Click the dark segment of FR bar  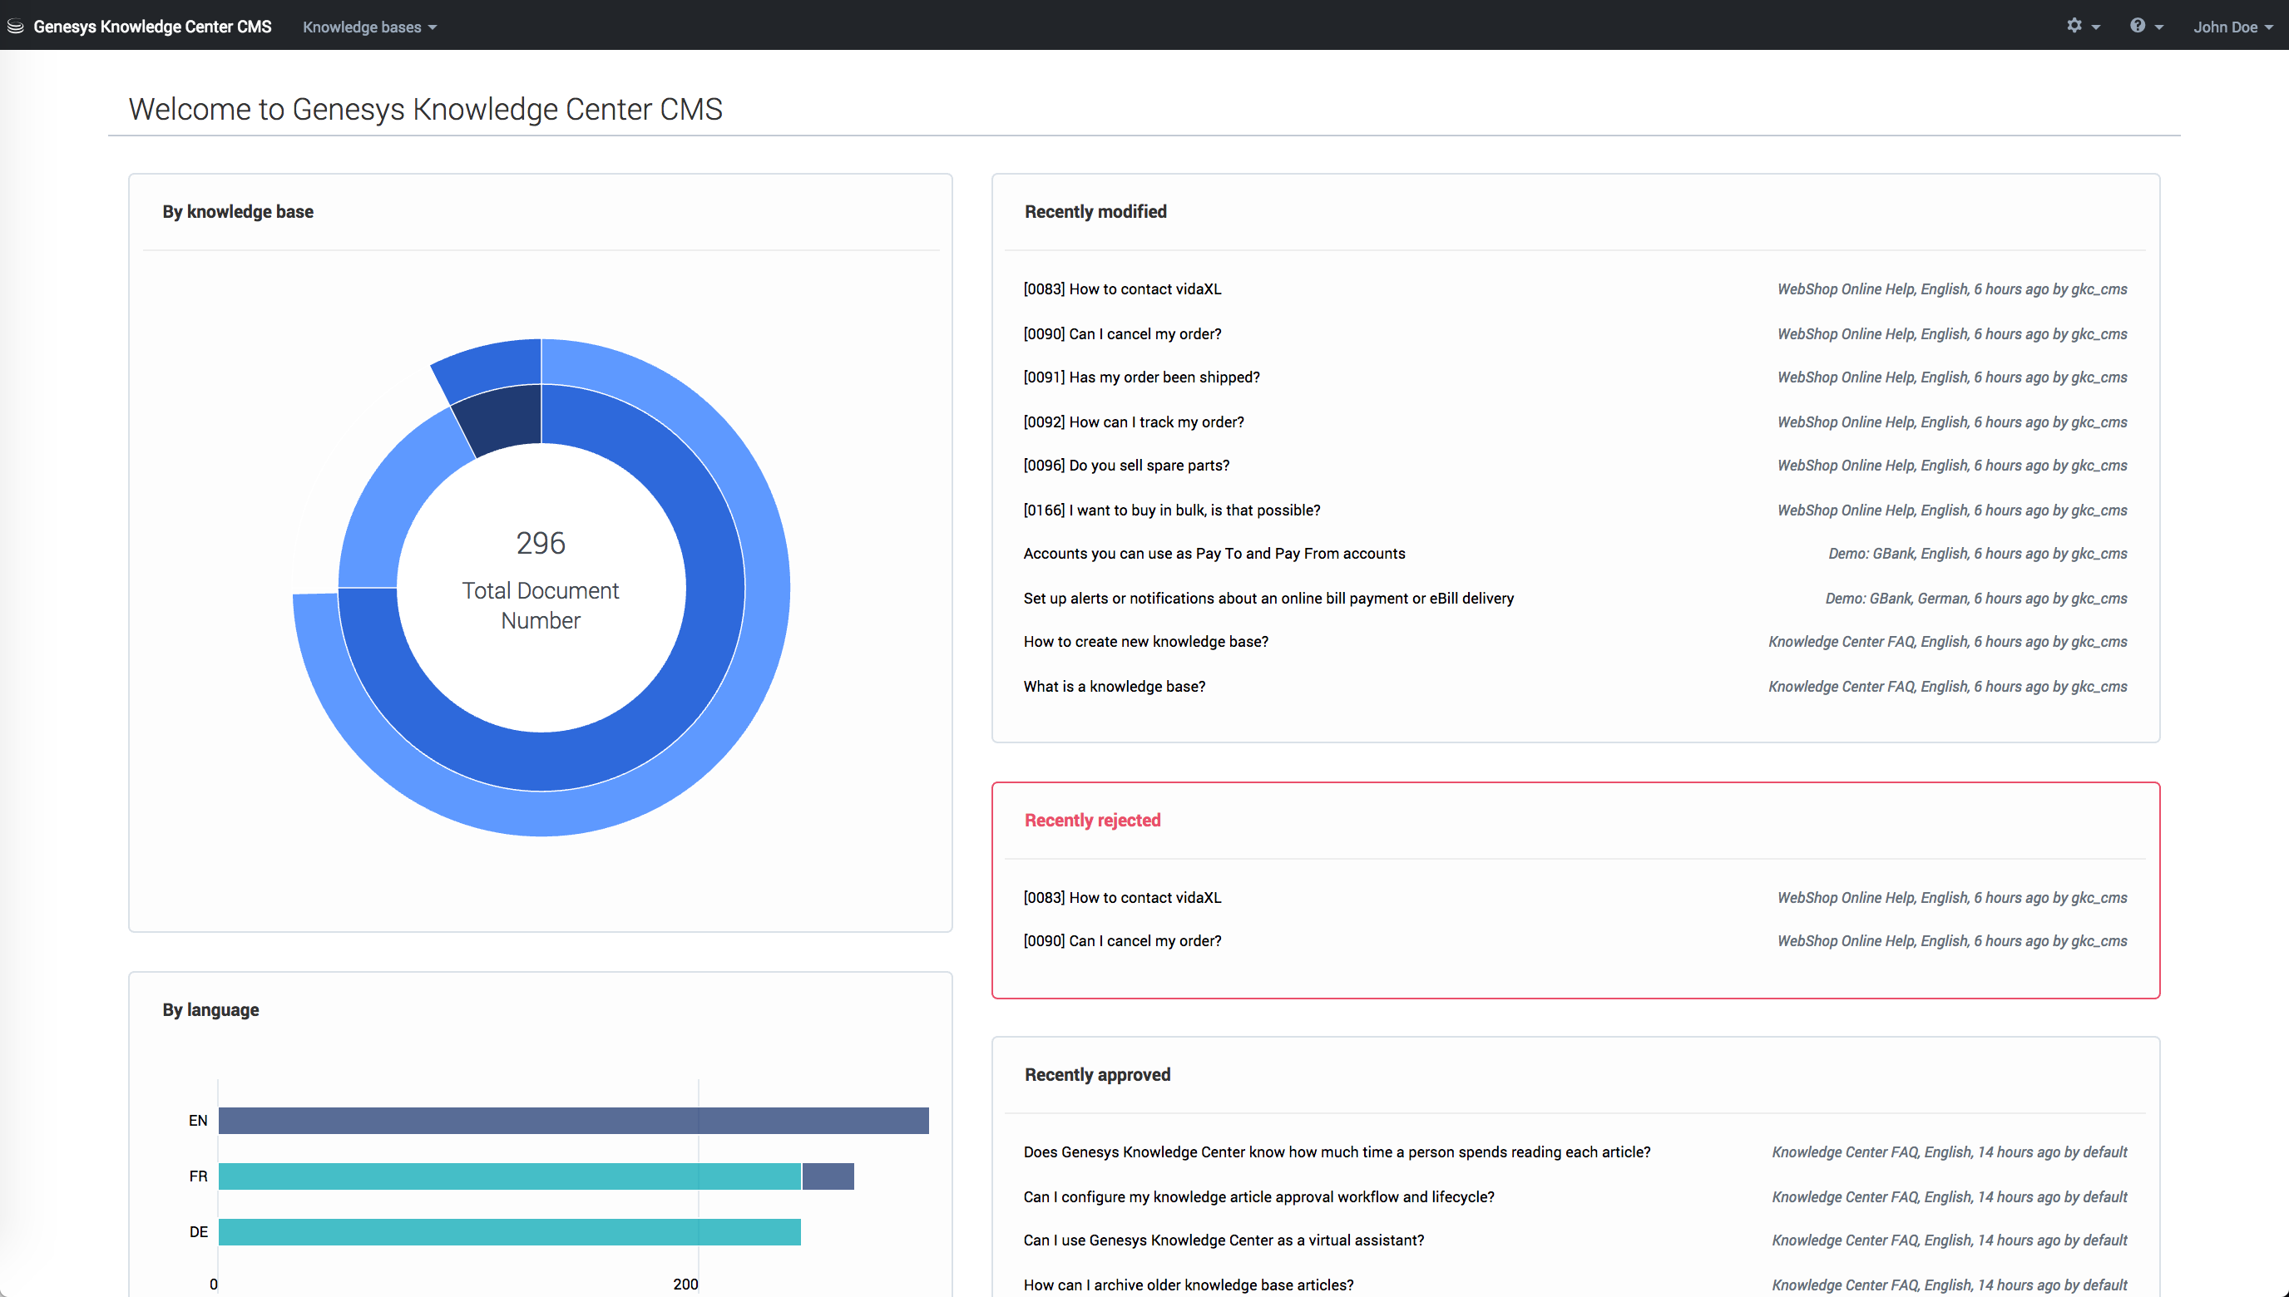tap(828, 1176)
